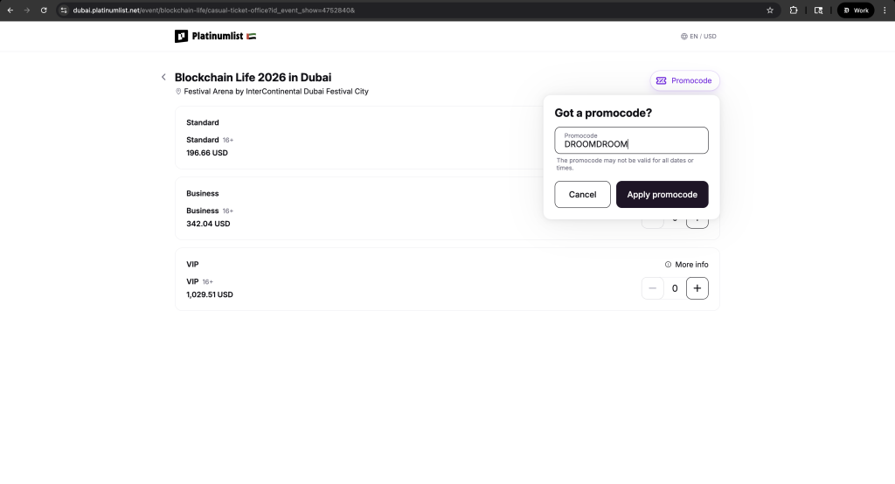Click the address bar URL

click(214, 10)
